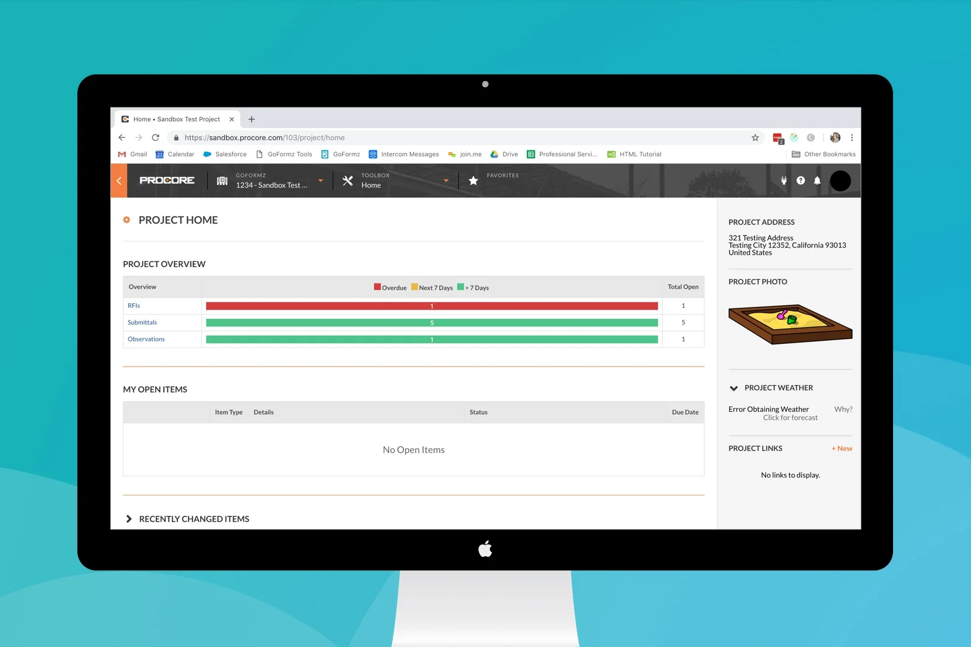Click the red Overdue RFIs progress bar
This screenshot has height=647, width=971.
[x=432, y=306]
